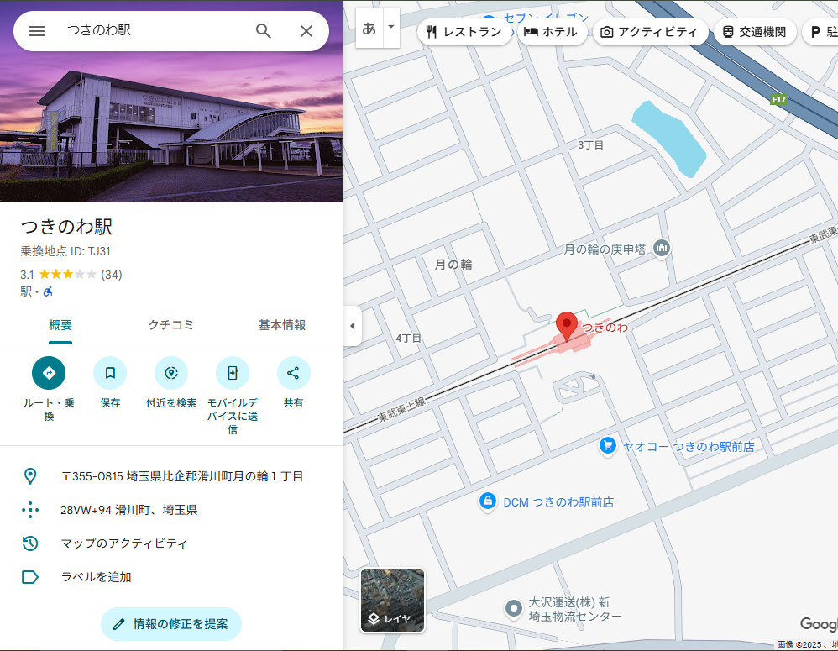The width and height of the screenshot is (838, 651).
Task: Open the レイヤ layers switcher
Action: tap(392, 601)
